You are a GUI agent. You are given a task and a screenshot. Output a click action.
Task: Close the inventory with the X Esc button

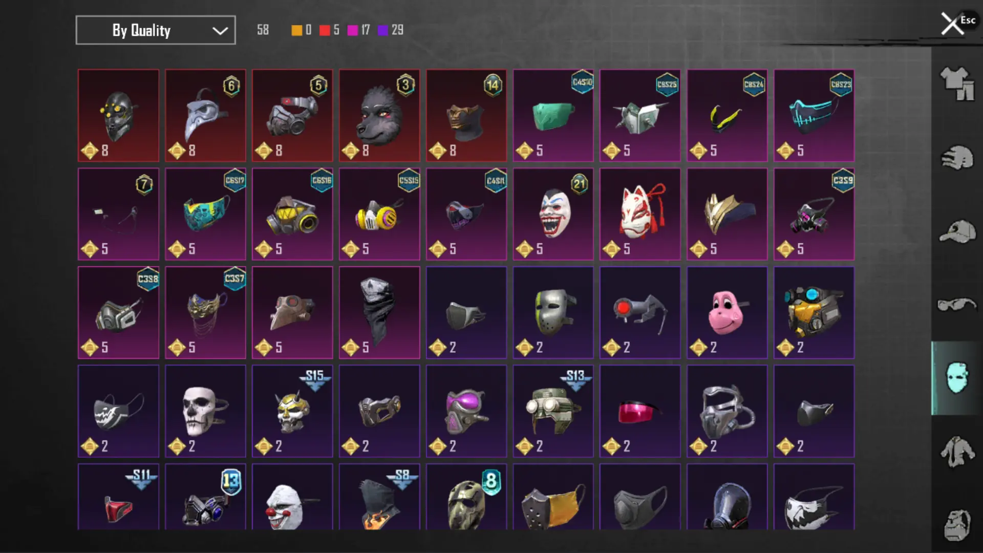pyautogui.click(x=957, y=23)
